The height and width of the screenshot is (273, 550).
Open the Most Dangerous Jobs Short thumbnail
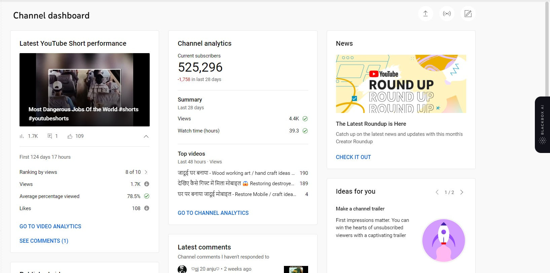click(x=84, y=90)
